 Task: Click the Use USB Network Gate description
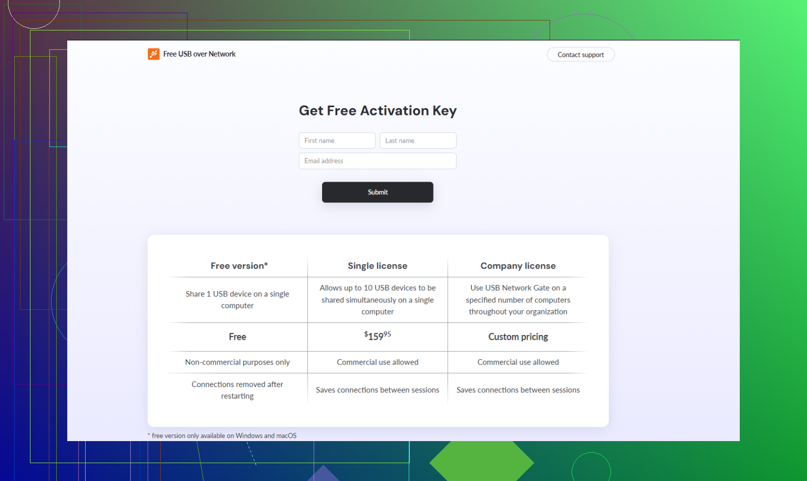[518, 299]
